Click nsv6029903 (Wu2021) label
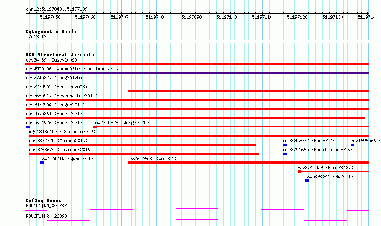This screenshot has width=381, height=226. (152, 158)
